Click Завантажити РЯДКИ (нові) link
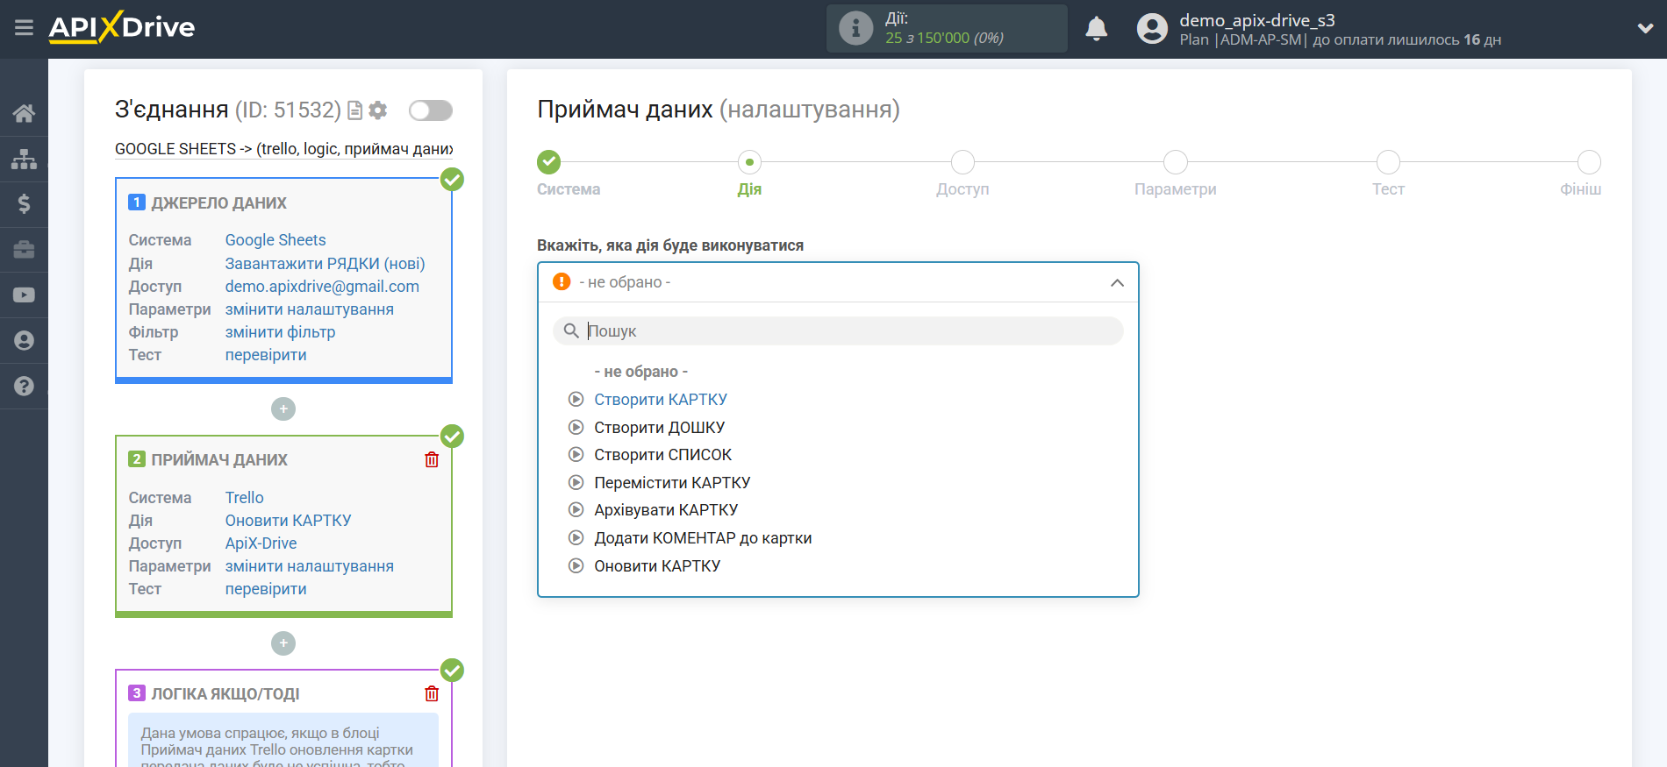 pos(325,264)
